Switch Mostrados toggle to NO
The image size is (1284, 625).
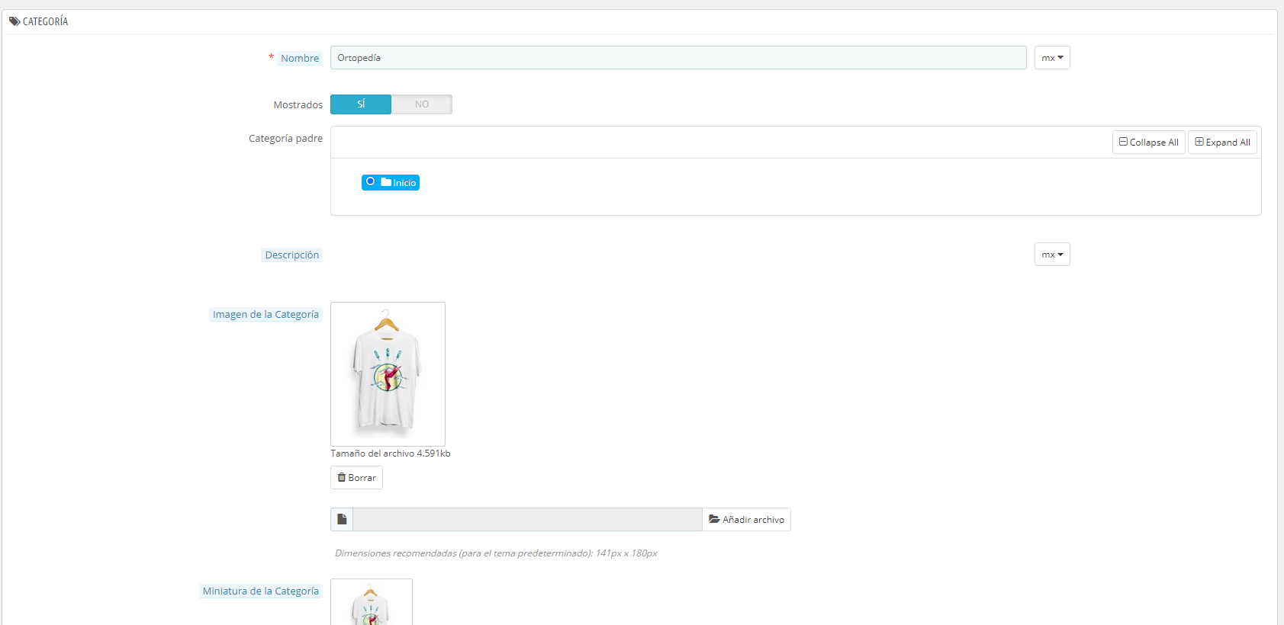[x=422, y=104]
